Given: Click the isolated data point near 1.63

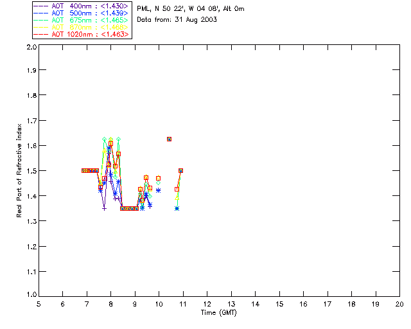Looking at the screenshot, I should click(169, 139).
